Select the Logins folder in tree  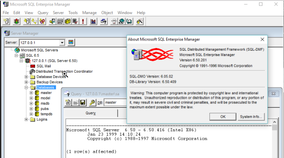coord(42,119)
